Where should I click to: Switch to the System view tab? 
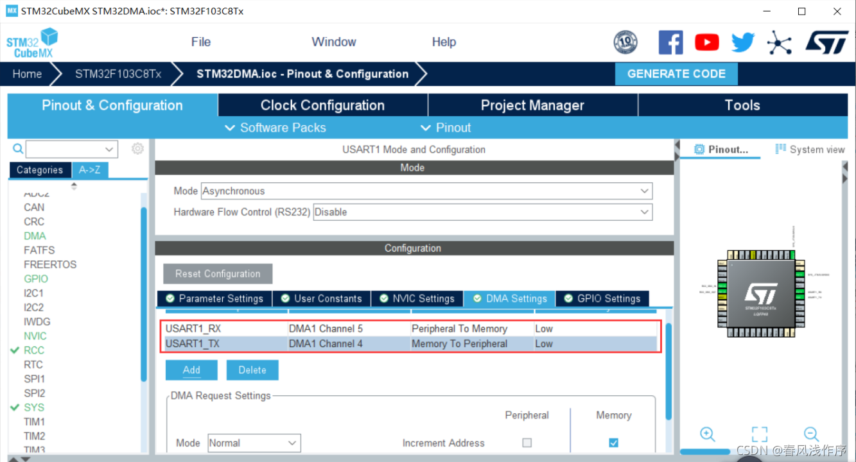[810, 150]
